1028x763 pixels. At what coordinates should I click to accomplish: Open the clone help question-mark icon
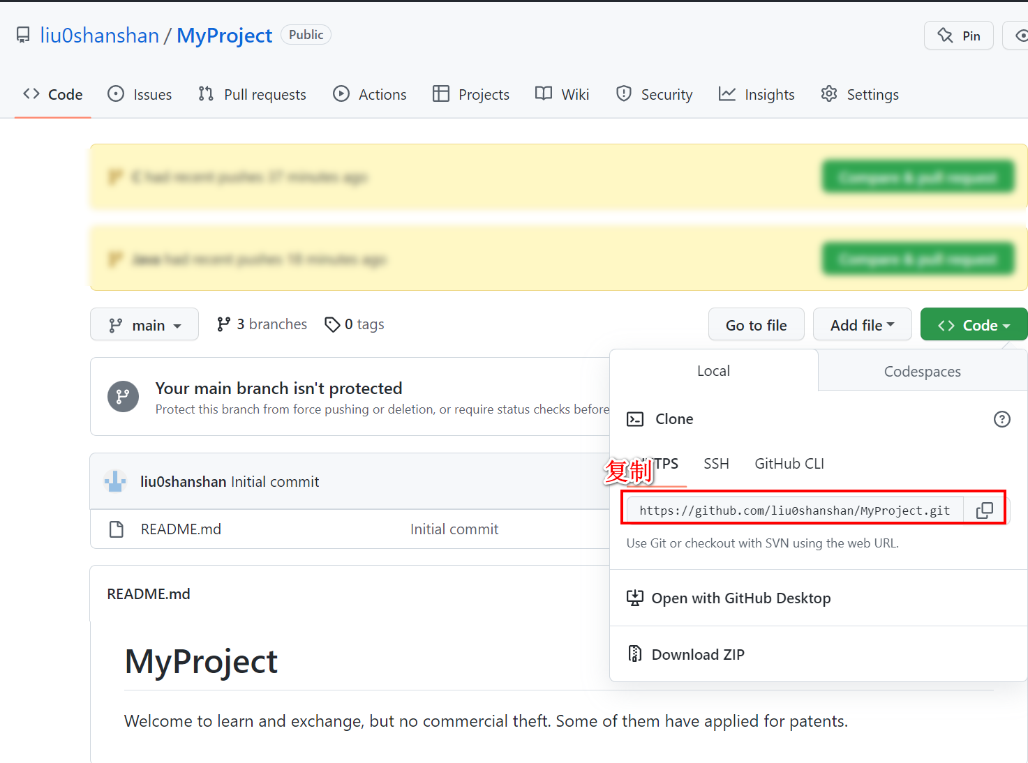click(1002, 419)
